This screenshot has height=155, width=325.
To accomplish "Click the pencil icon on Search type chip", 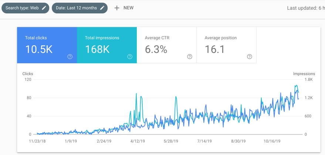I will point(44,8).
